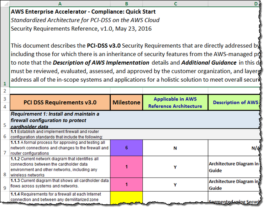Image resolution: width=266 pixels, height=209 pixels.
Task: Click the AWS Enterprise Accelerator title cell
Action: pos(135,47)
